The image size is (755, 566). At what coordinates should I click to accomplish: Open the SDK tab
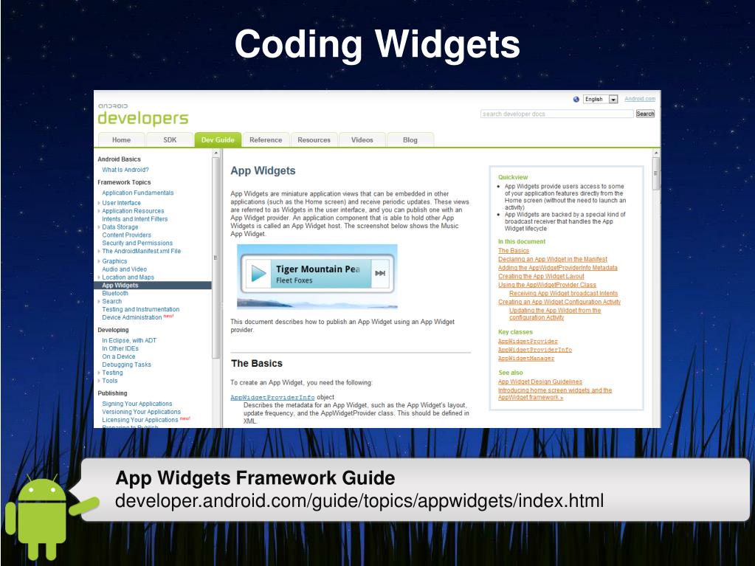click(x=170, y=140)
